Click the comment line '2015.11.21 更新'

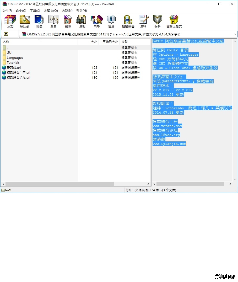pos(168,95)
